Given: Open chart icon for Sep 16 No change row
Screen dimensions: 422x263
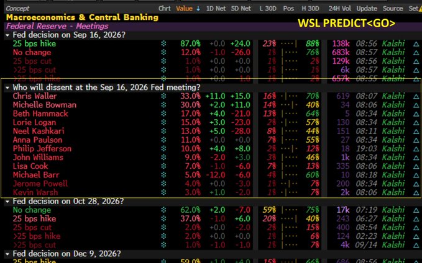Looking at the screenshot, I should pyautogui.click(x=163, y=52).
